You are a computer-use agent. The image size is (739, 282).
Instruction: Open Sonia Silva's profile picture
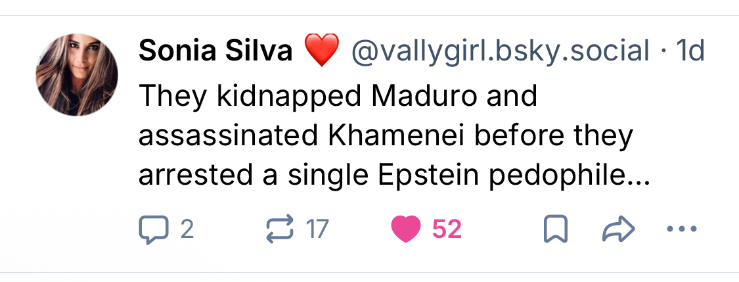tap(76, 75)
